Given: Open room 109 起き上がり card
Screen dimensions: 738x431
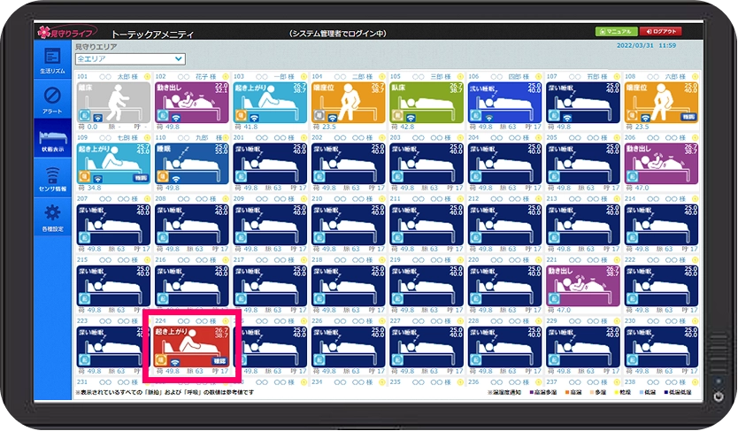Looking at the screenshot, I should (x=113, y=162).
